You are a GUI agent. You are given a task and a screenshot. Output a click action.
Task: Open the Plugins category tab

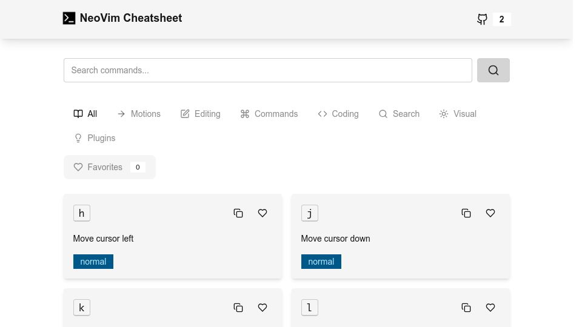click(x=95, y=138)
